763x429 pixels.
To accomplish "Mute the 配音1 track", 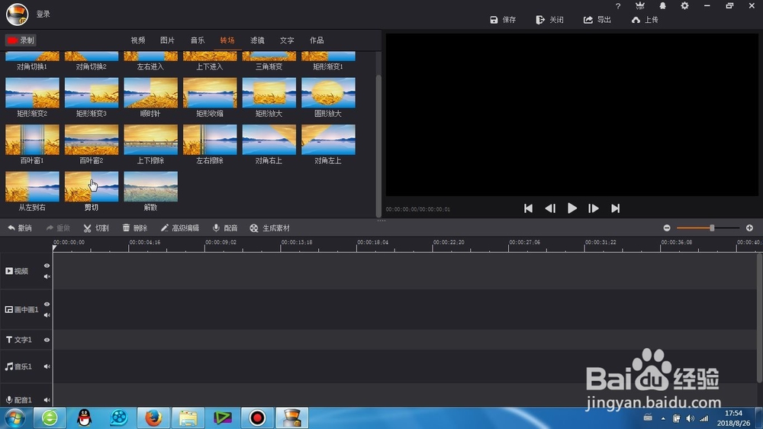I will pos(47,400).
